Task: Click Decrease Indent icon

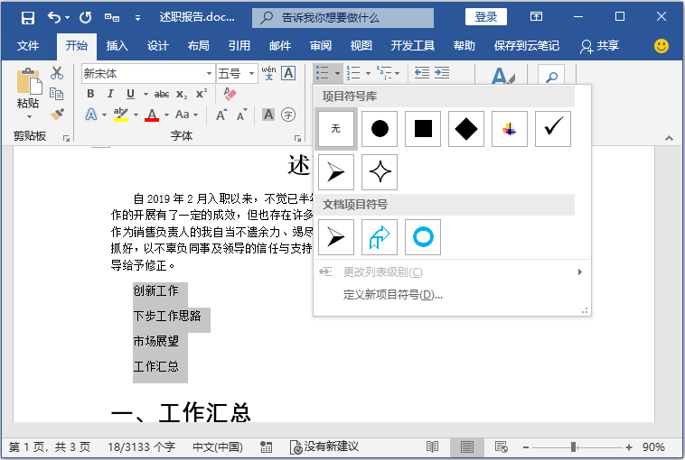Action: click(421, 73)
